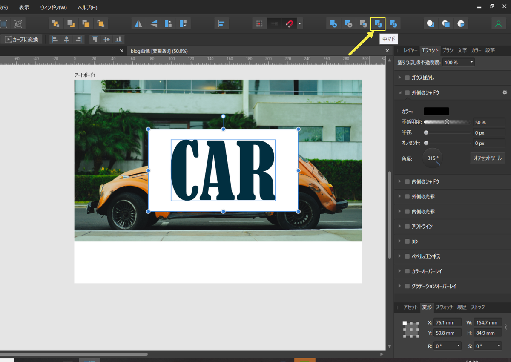Tick the アウトライン effect checkbox
This screenshot has height=362, width=511.
point(408,227)
